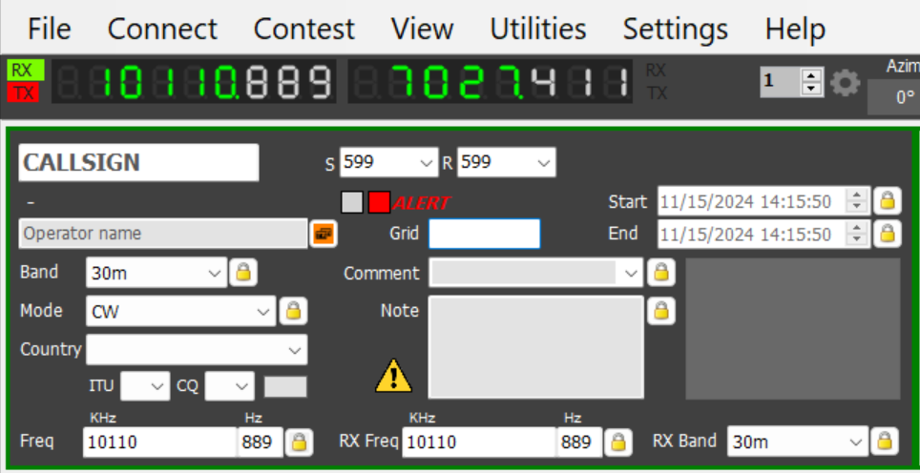Open the CQ zone dropdown

tap(229, 386)
